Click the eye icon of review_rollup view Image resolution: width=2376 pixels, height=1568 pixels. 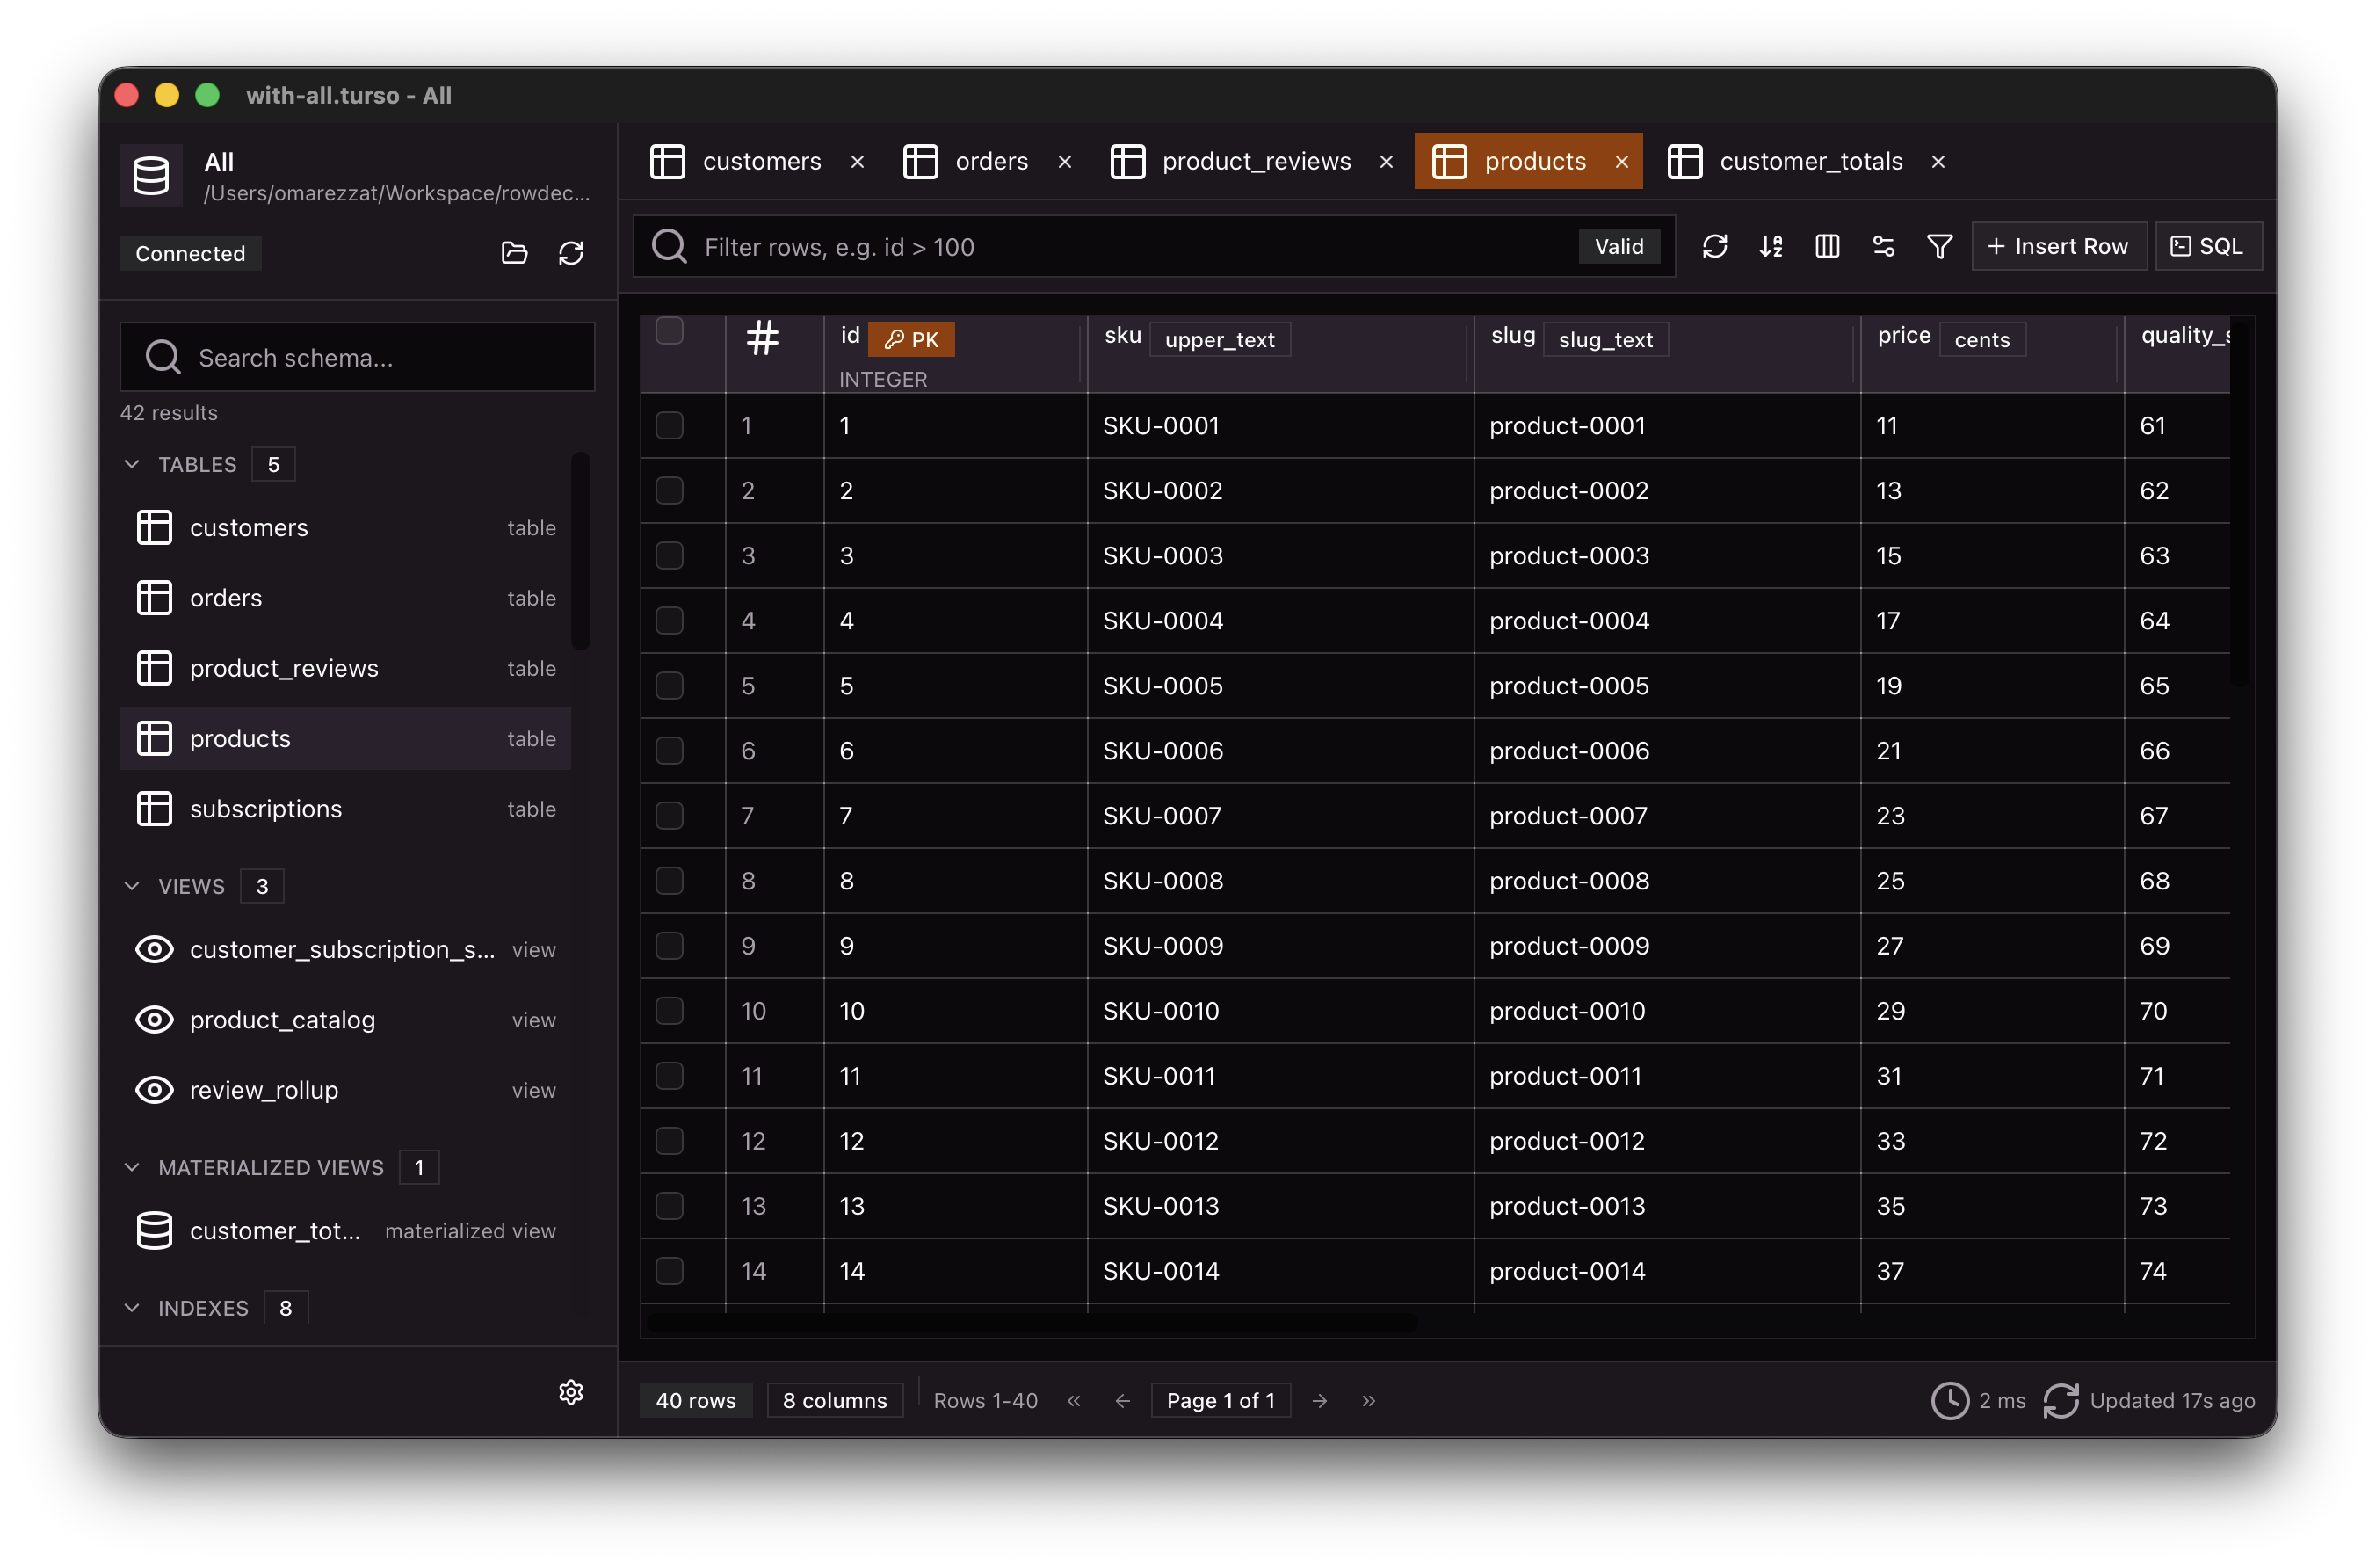point(154,1090)
